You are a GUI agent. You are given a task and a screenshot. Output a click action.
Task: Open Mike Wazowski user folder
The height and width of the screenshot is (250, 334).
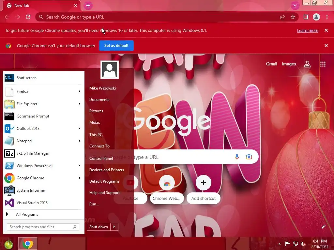click(x=102, y=88)
